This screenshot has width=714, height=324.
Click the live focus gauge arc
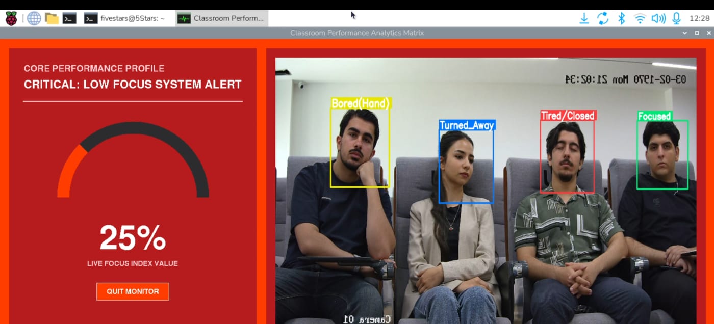(x=133, y=159)
